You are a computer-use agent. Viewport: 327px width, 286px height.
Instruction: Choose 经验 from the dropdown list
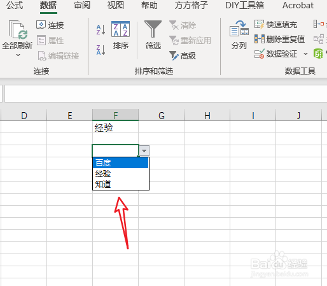pos(120,174)
